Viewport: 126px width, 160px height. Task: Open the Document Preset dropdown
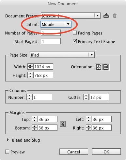71,16
